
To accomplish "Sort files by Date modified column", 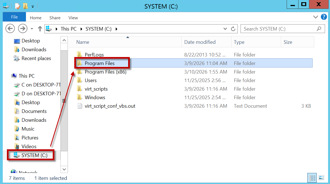I will (200, 42).
